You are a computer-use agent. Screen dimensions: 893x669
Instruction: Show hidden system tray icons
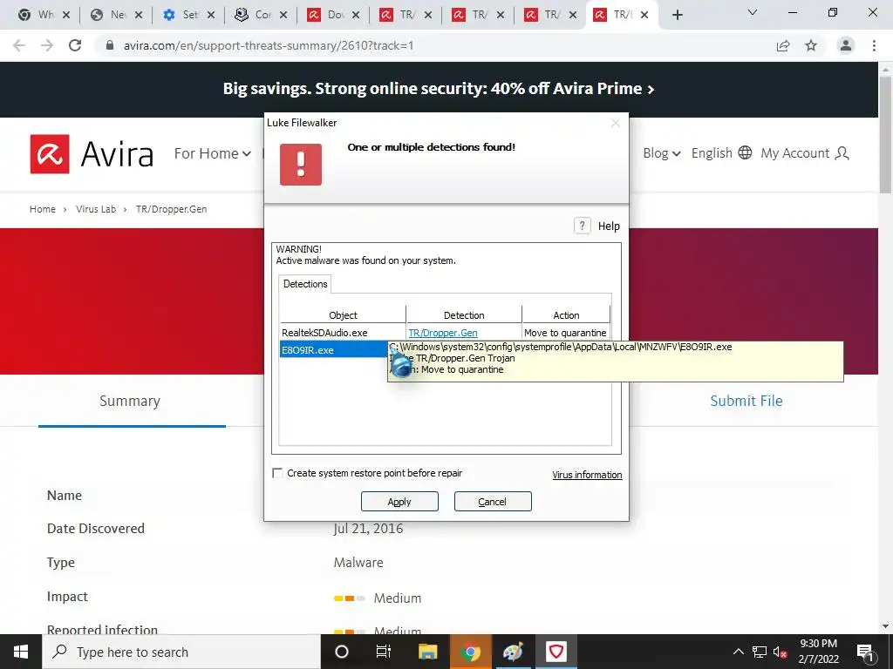coord(738,652)
